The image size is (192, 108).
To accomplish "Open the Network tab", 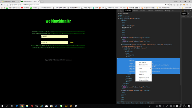I will tap(150, 11).
